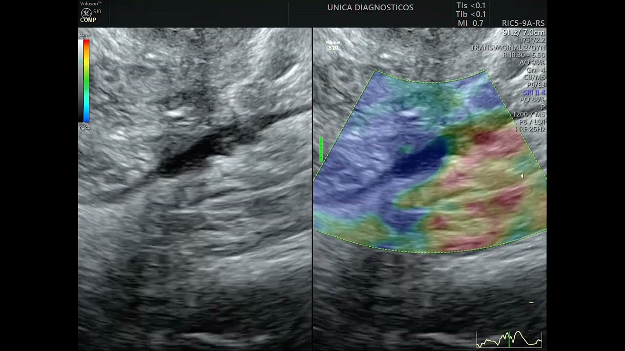625x351 pixels.
Task: Click the blue 'SRI II 4' setting
Action: [x=534, y=92]
